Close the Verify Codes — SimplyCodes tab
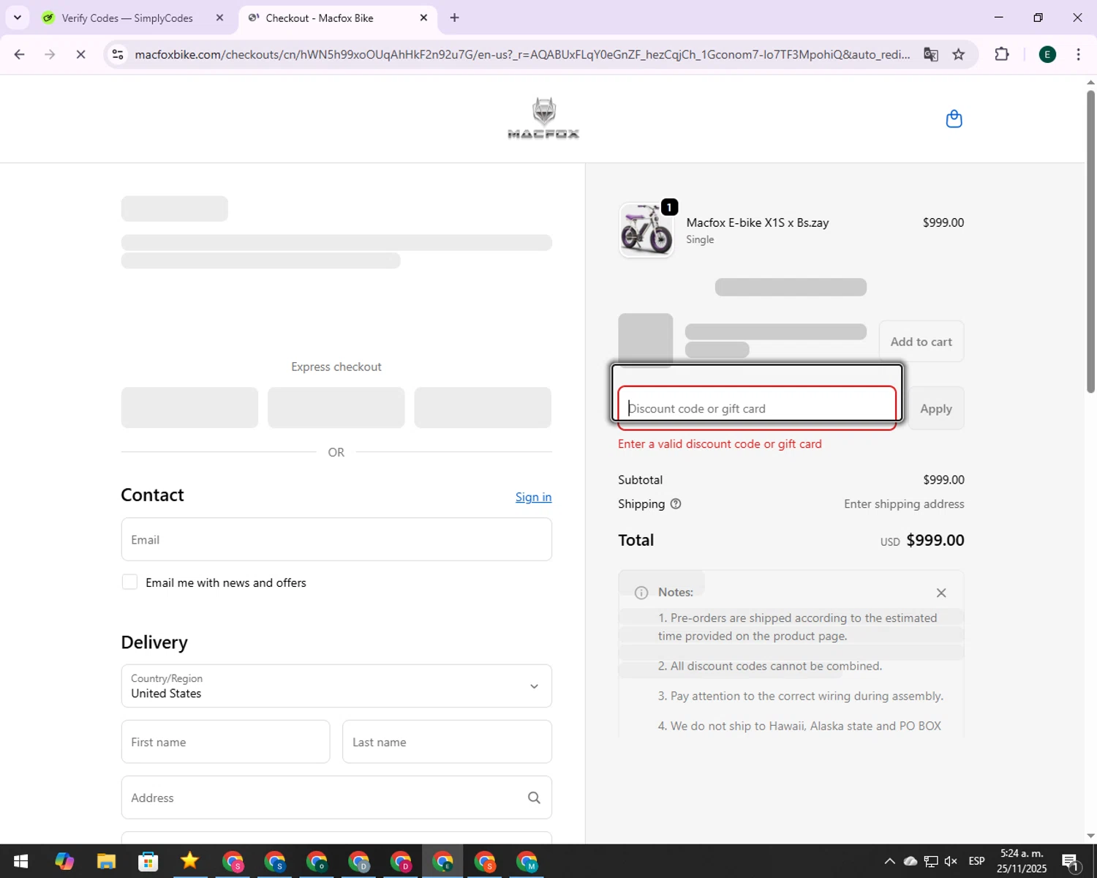The height and width of the screenshot is (878, 1097). pyautogui.click(x=219, y=18)
